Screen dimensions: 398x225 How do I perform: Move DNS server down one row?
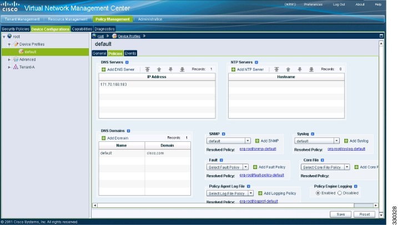click(x=170, y=69)
